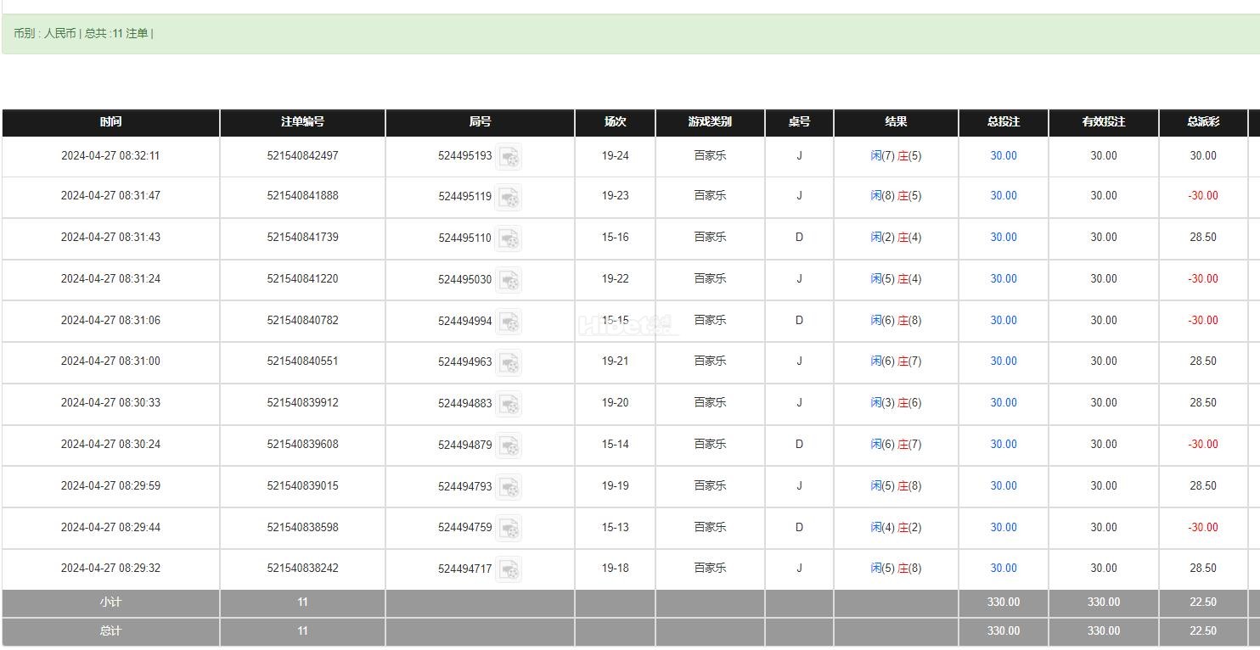Open the 30.00 total bet link for order 521540842497
The image size is (1260, 650).
(x=1004, y=155)
